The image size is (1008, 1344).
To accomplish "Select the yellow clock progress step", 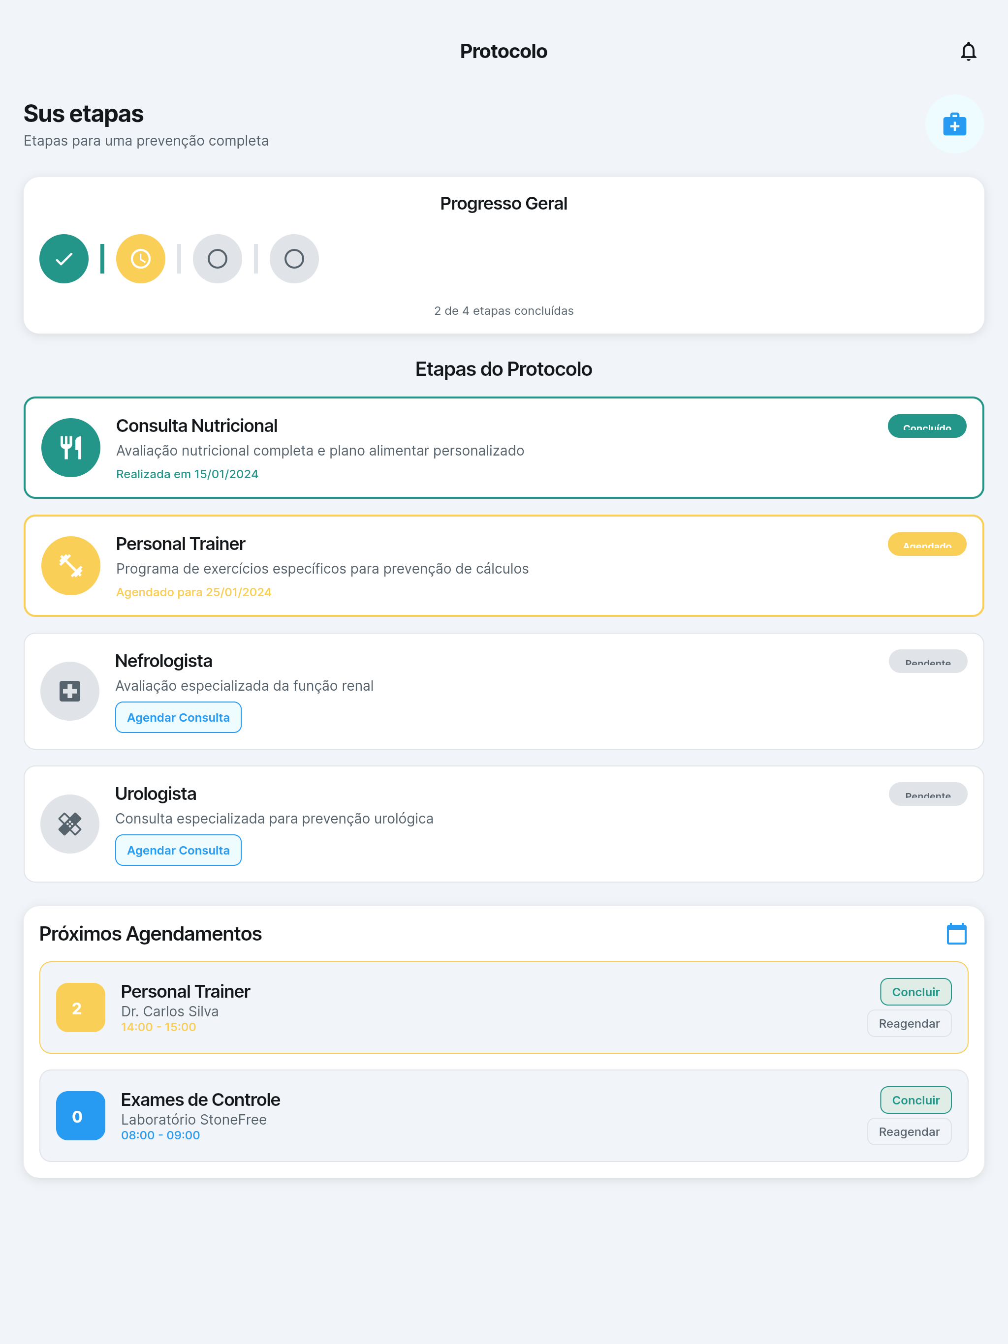I will 140,259.
